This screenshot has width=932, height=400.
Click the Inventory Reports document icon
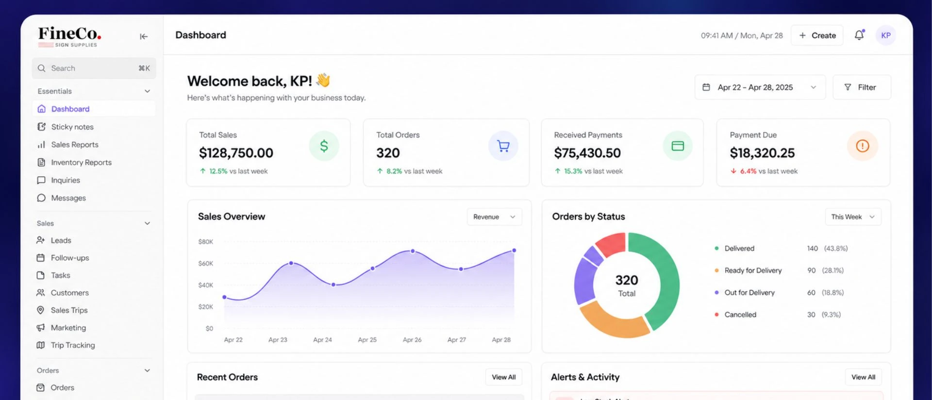pyautogui.click(x=41, y=162)
